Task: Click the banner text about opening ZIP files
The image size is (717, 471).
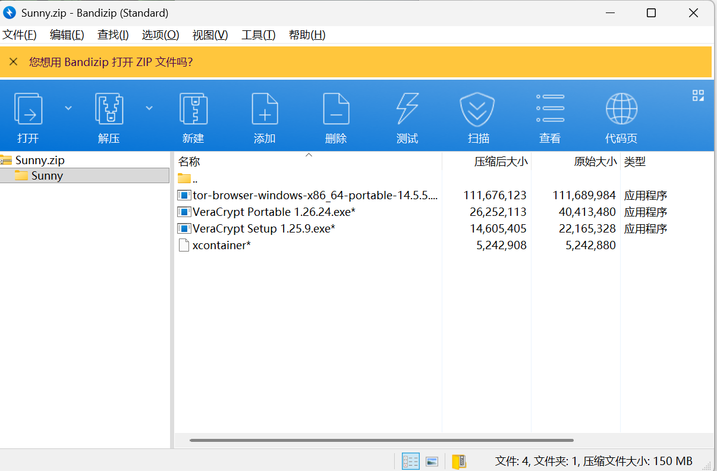Action: tap(111, 62)
